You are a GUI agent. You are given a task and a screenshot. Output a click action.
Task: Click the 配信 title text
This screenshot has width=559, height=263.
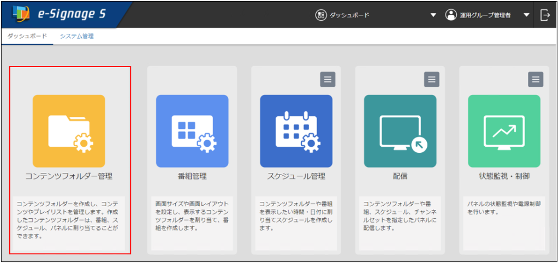[400, 176]
